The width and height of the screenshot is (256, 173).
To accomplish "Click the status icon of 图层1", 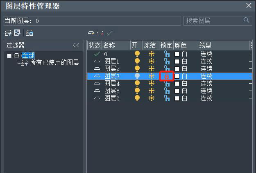I will [x=97, y=61].
